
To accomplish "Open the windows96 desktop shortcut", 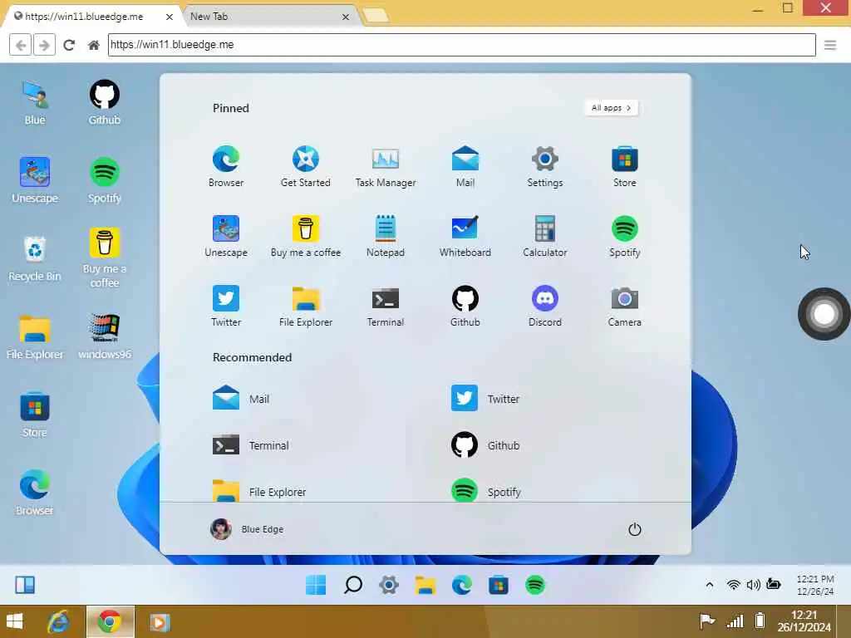I will (x=104, y=336).
